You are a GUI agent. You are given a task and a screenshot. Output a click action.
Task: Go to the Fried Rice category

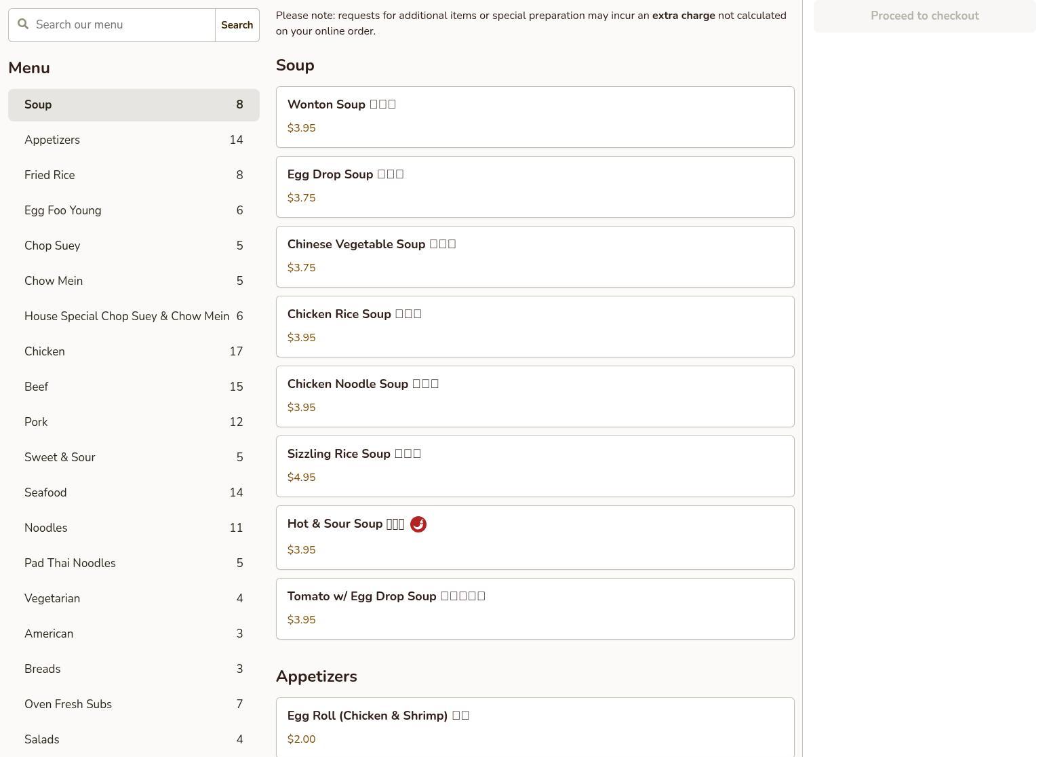[x=134, y=176]
